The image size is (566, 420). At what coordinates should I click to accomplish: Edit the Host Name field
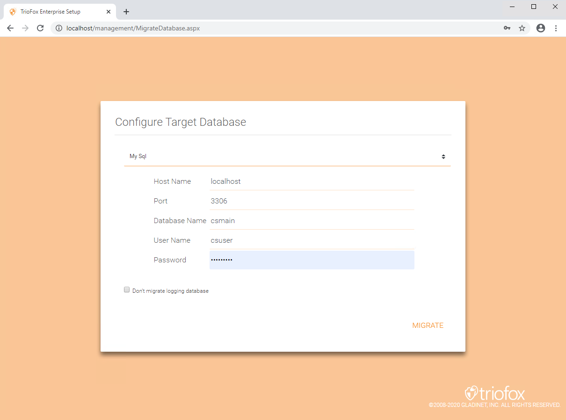click(312, 181)
